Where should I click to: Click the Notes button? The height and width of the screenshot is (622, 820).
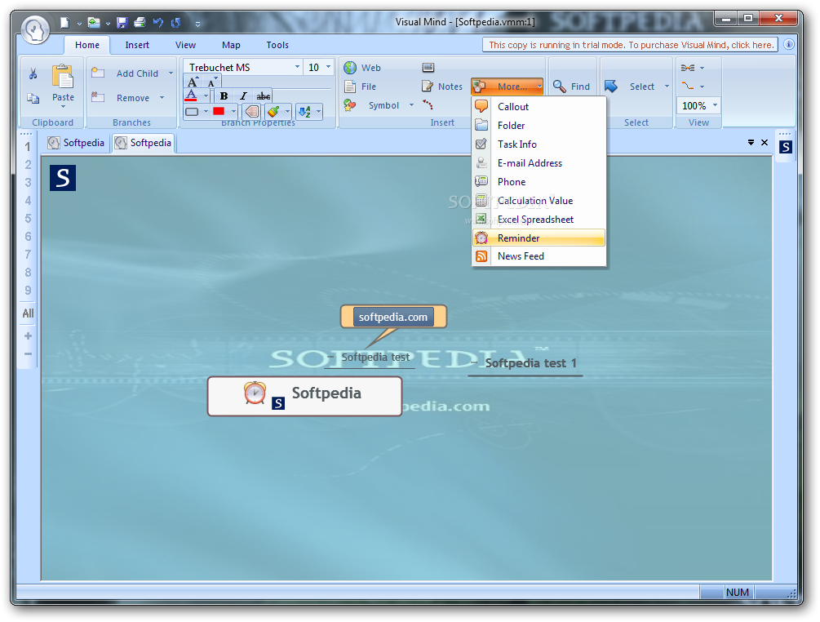442,87
